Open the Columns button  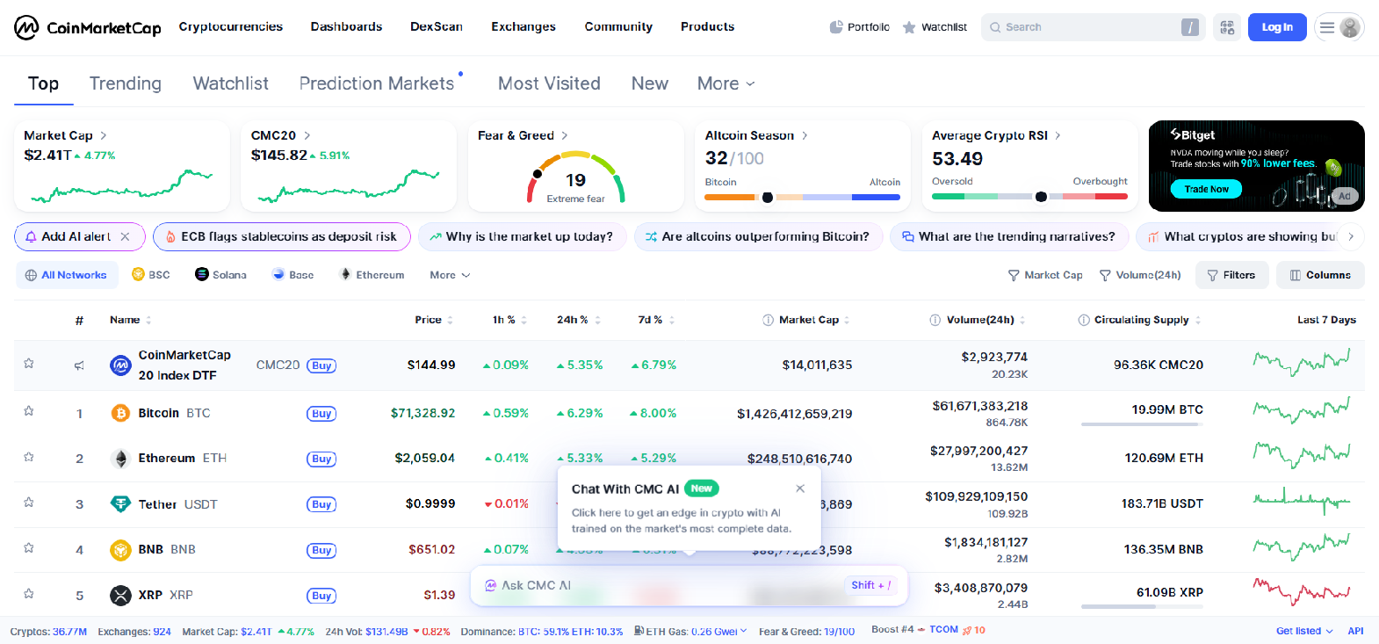point(1320,275)
